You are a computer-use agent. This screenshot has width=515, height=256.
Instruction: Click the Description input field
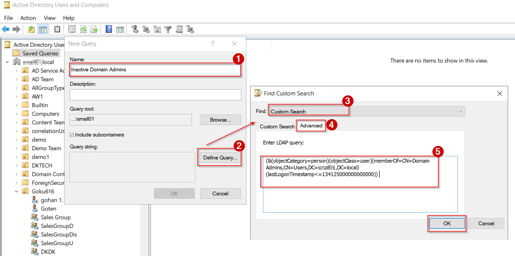pos(155,95)
